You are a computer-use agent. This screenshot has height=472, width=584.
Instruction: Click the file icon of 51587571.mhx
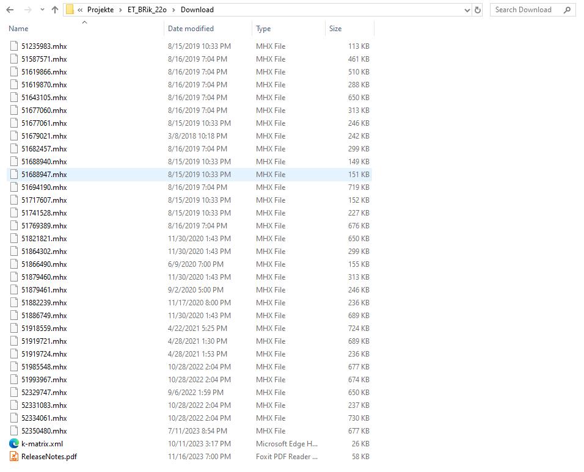pyautogui.click(x=14, y=59)
